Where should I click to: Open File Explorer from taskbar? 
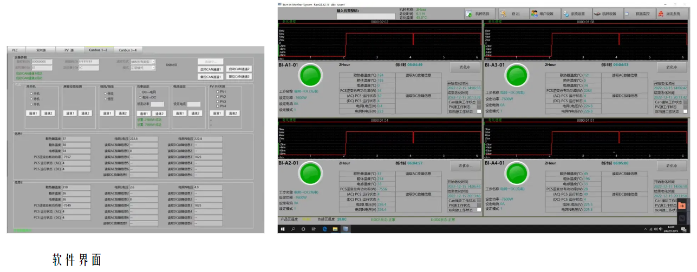(335, 229)
